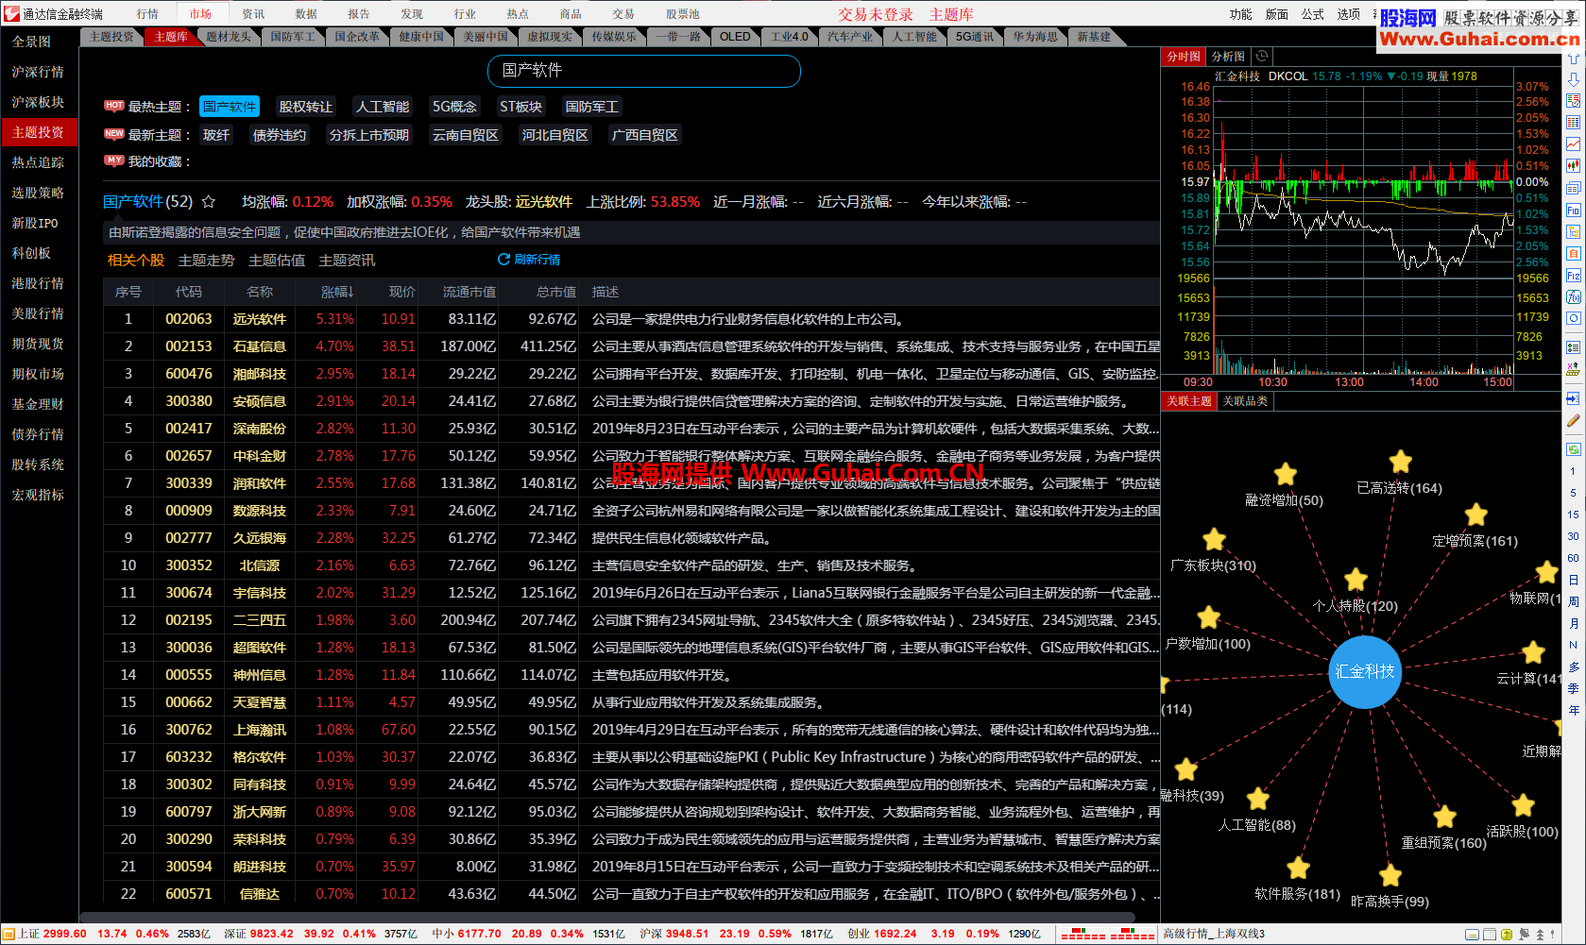Select the 年 yearly period button

[1573, 710]
